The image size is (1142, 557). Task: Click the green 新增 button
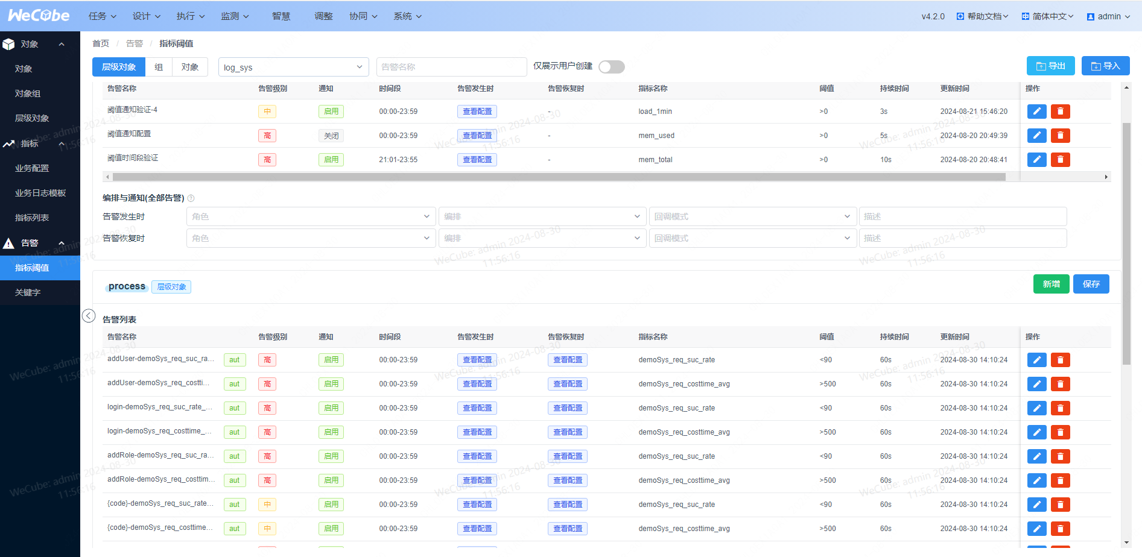click(1051, 284)
